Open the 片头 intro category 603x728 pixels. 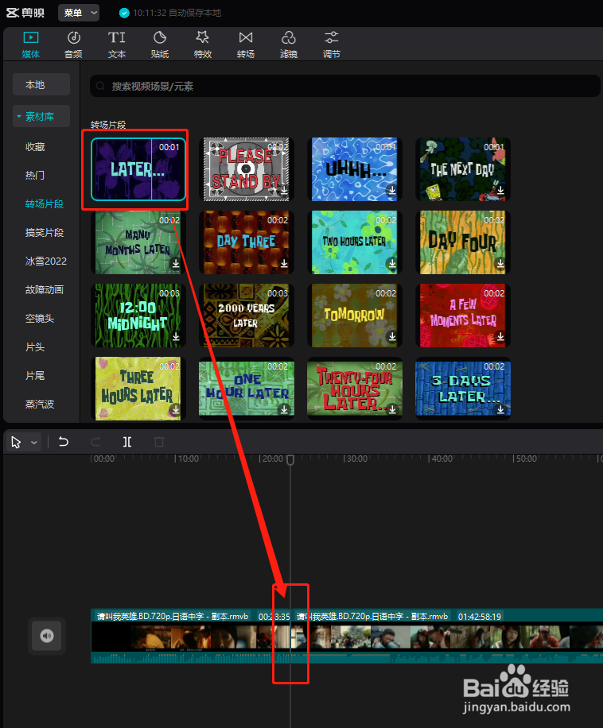35,347
